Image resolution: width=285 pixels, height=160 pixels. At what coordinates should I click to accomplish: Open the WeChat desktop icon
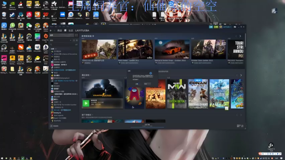coord(29,27)
